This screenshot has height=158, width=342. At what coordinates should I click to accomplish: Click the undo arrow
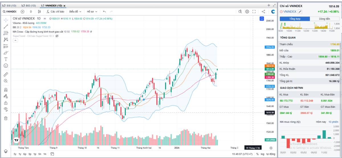(x=104, y=11)
